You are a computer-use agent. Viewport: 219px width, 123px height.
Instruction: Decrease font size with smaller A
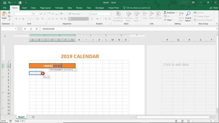point(45,14)
